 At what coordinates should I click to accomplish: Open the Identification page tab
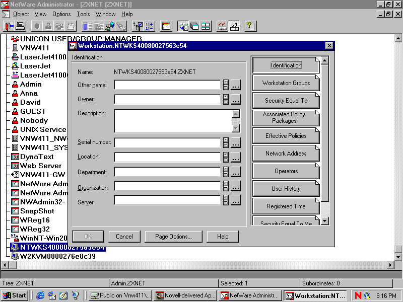pos(286,65)
